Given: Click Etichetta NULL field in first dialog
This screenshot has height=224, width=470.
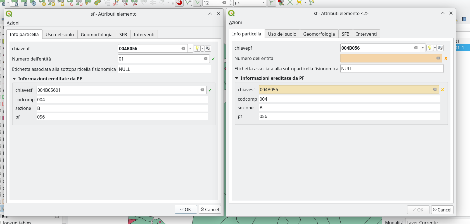Looking at the screenshot, I should click(165, 69).
